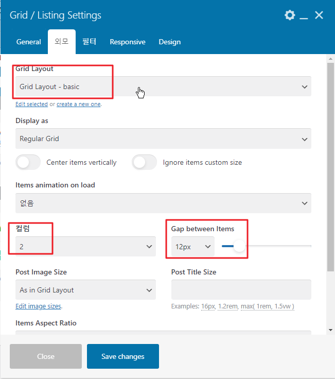Click the Gap between Items slider handle

click(239, 246)
